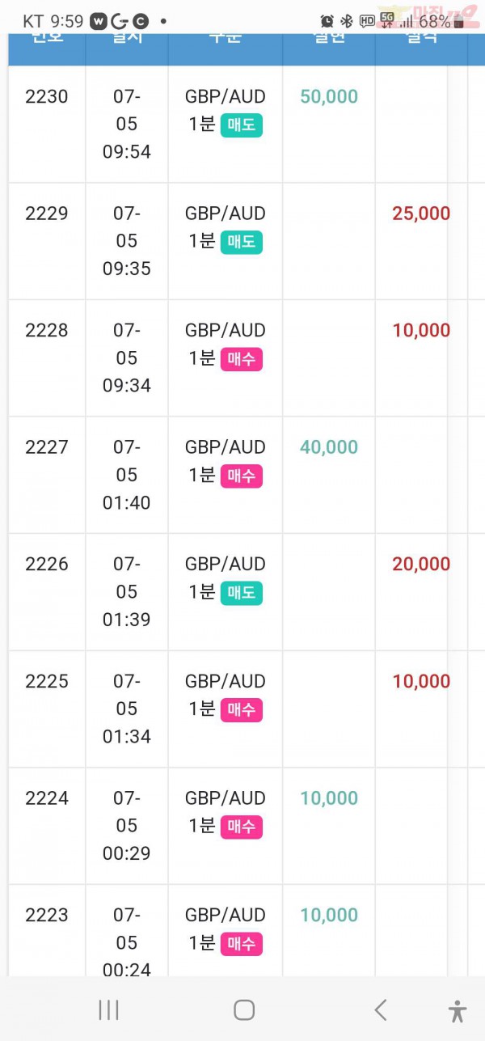Image resolution: width=485 pixels, height=1041 pixels.
Task: Tap the battery 68% indicator
Action: 441,21
